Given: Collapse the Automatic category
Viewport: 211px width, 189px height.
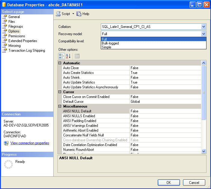Looking at the screenshot, I should pos(60,63).
